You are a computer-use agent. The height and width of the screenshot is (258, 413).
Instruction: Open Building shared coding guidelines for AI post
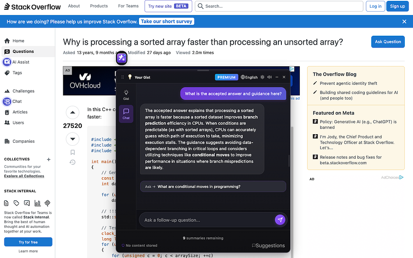pyautogui.click(x=359, y=95)
